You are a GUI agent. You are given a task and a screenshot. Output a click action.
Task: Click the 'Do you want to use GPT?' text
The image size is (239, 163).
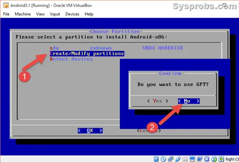pyautogui.click(x=173, y=85)
